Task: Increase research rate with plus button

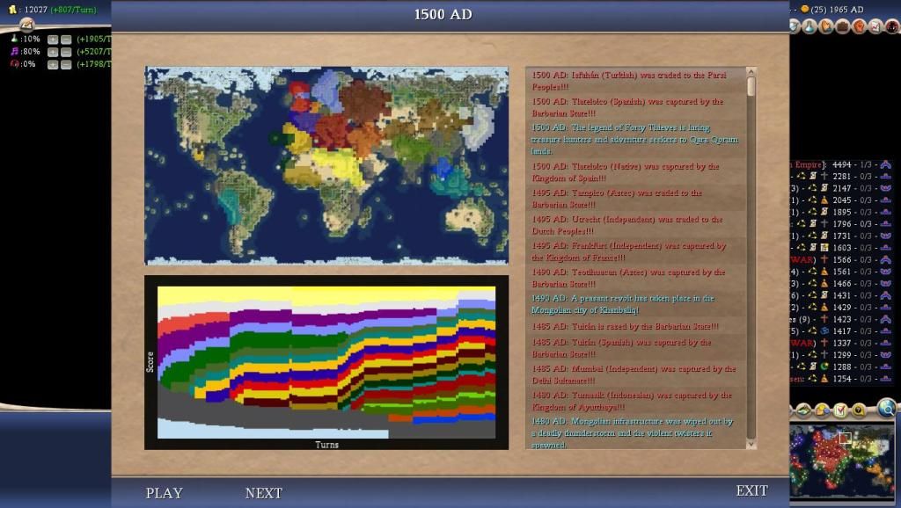Action: 53,39
